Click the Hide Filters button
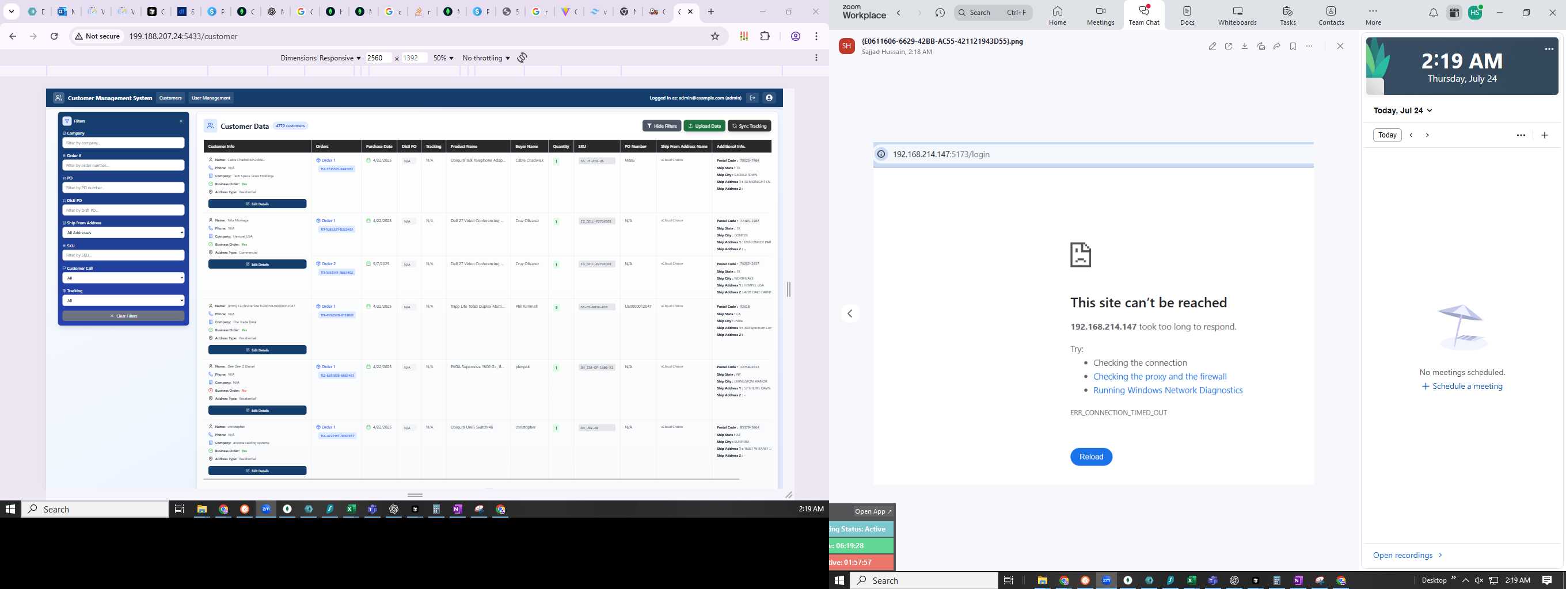 [x=662, y=126]
